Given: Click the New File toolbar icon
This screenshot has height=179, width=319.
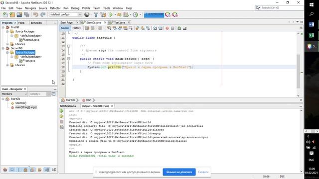Looking at the screenshot, I should 5,14.
